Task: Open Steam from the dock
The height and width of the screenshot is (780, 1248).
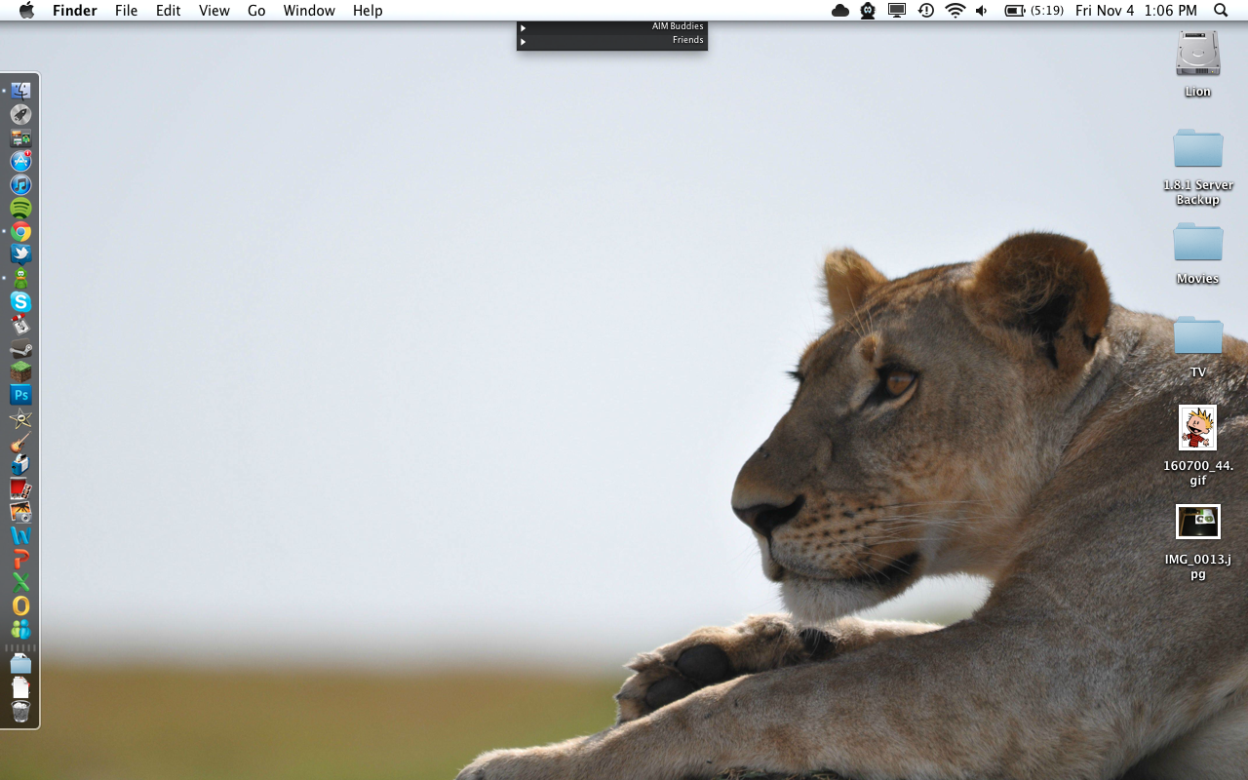Action: pos(20,348)
